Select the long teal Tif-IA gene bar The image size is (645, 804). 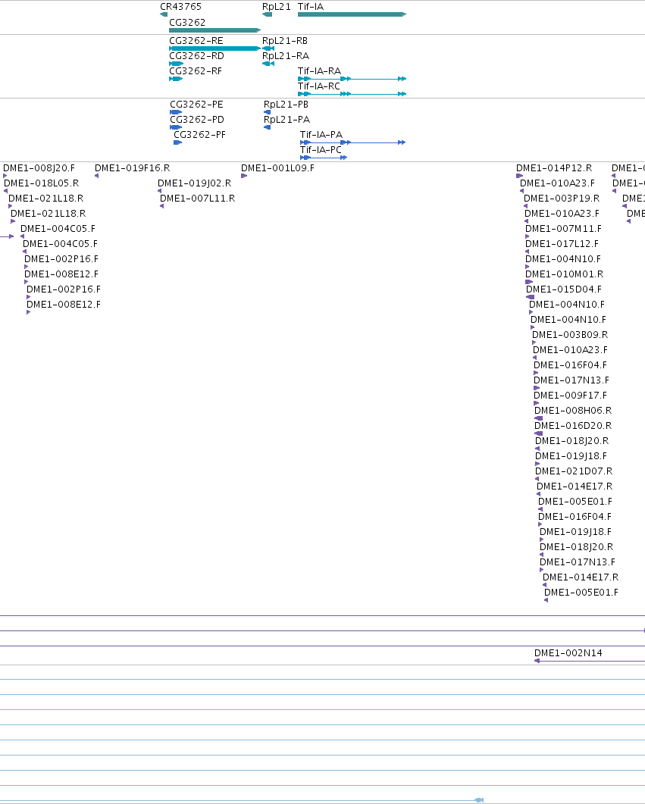click(352, 14)
